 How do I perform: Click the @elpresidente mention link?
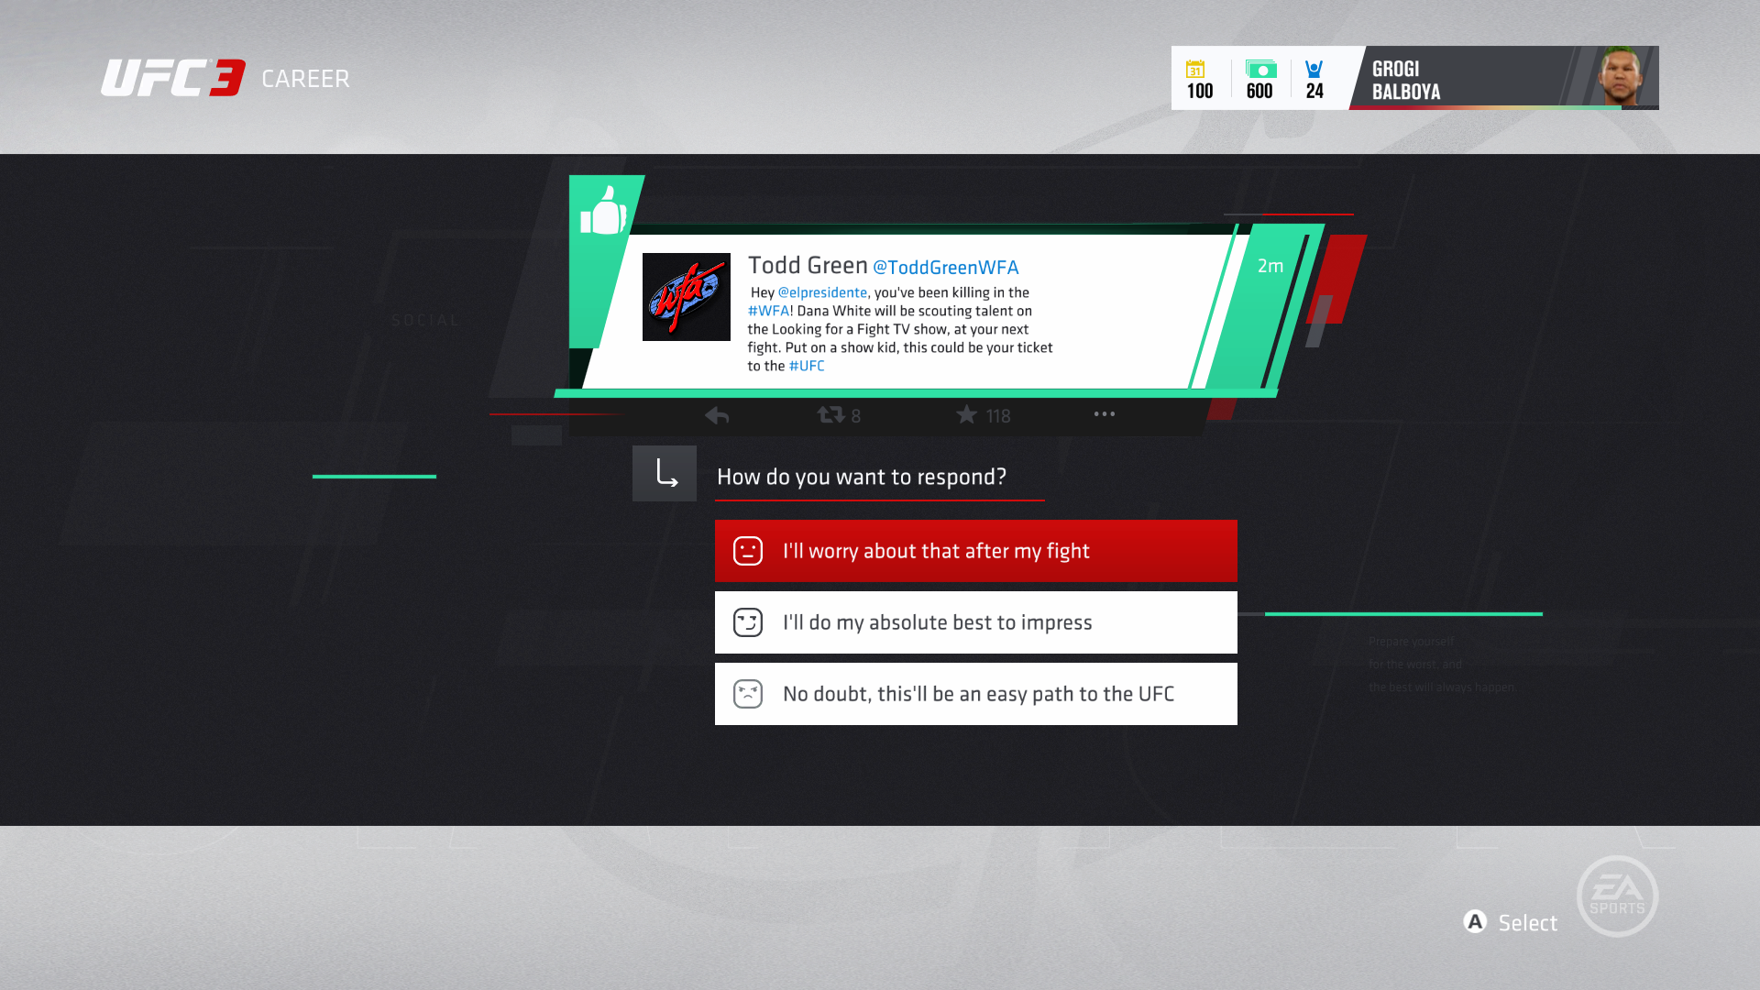coord(822,292)
